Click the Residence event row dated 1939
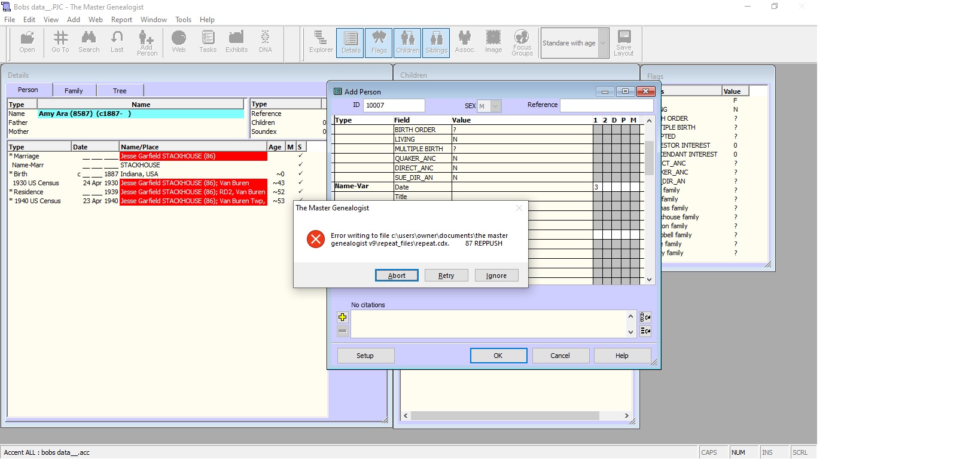 [157, 192]
